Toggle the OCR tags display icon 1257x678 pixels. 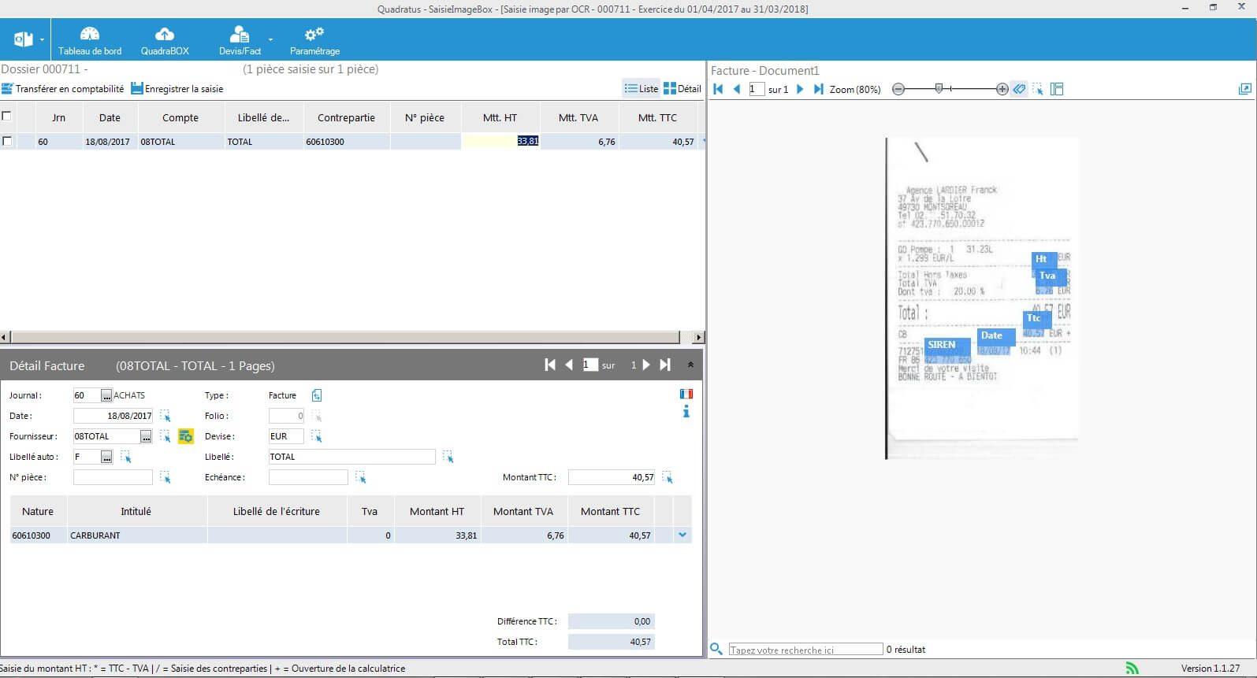[x=1020, y=89]
